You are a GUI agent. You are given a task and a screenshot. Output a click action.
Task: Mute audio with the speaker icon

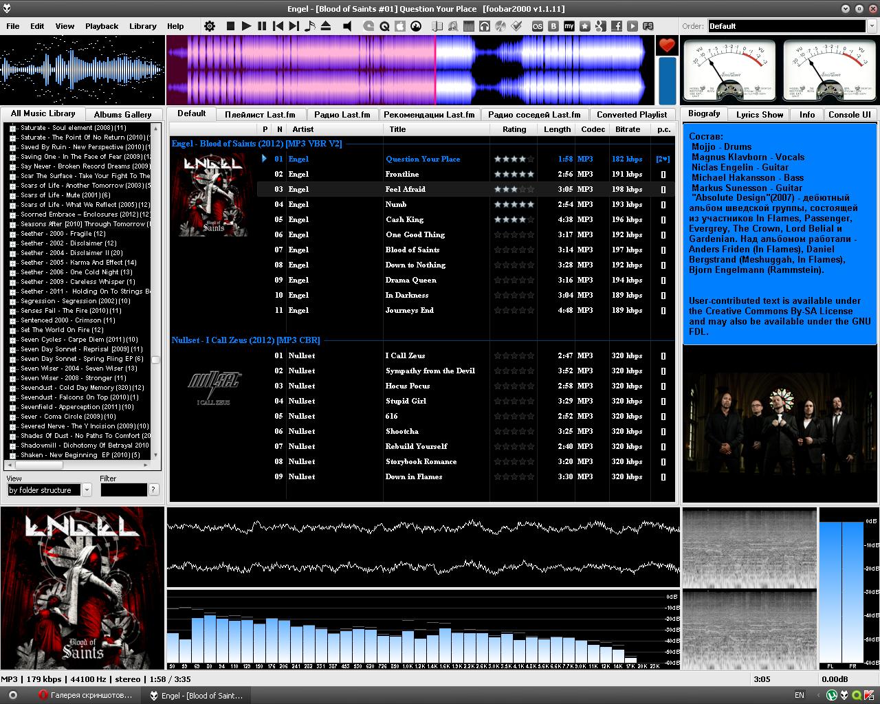347,26
